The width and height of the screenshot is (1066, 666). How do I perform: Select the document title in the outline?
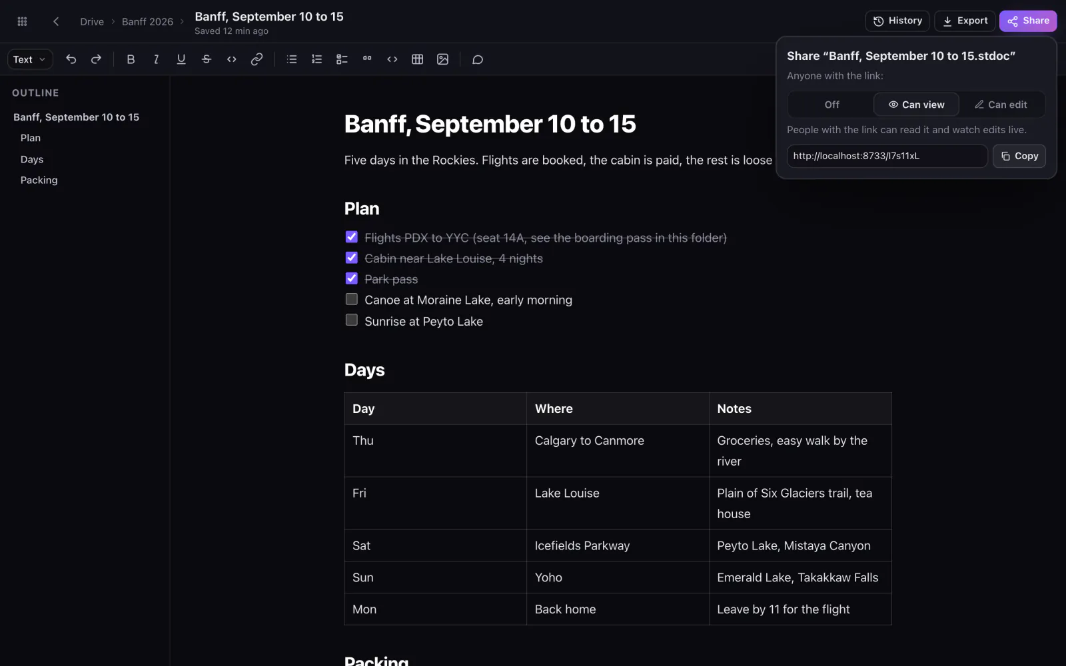77,117
